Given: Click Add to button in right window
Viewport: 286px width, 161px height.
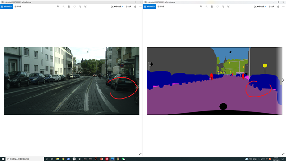Looking at the screenshot, I should (161, 7).
